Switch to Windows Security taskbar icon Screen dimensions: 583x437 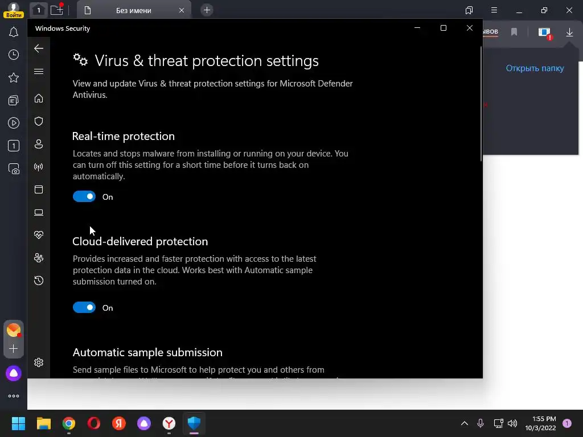(x=194, y=423)
